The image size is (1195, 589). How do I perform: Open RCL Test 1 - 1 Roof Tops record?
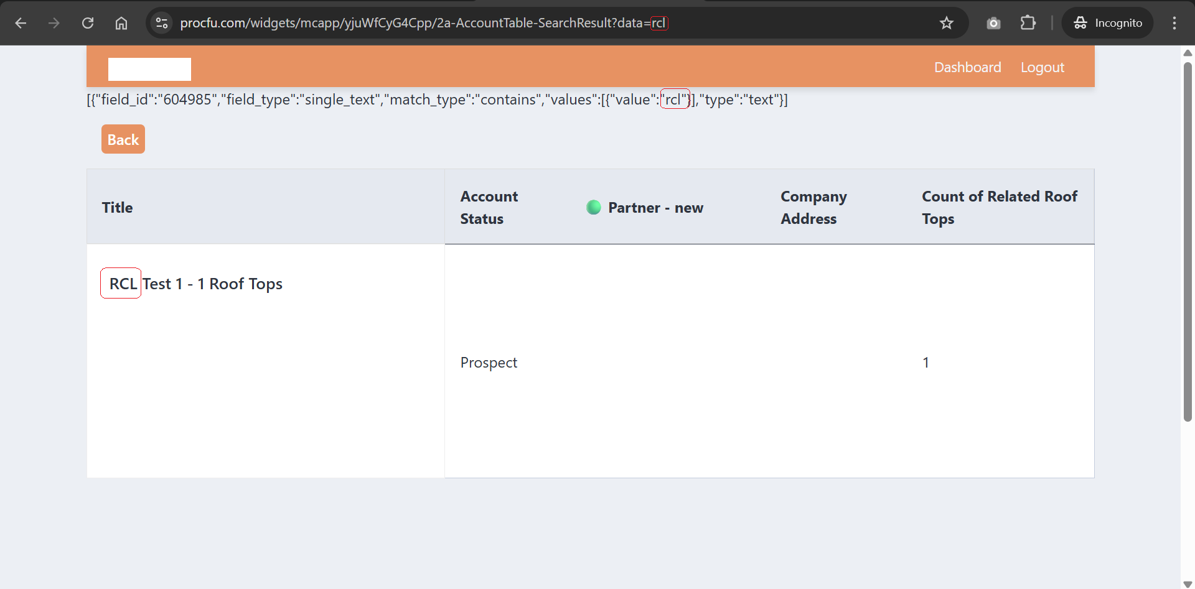pyautogui.click(x=195, y=284)
